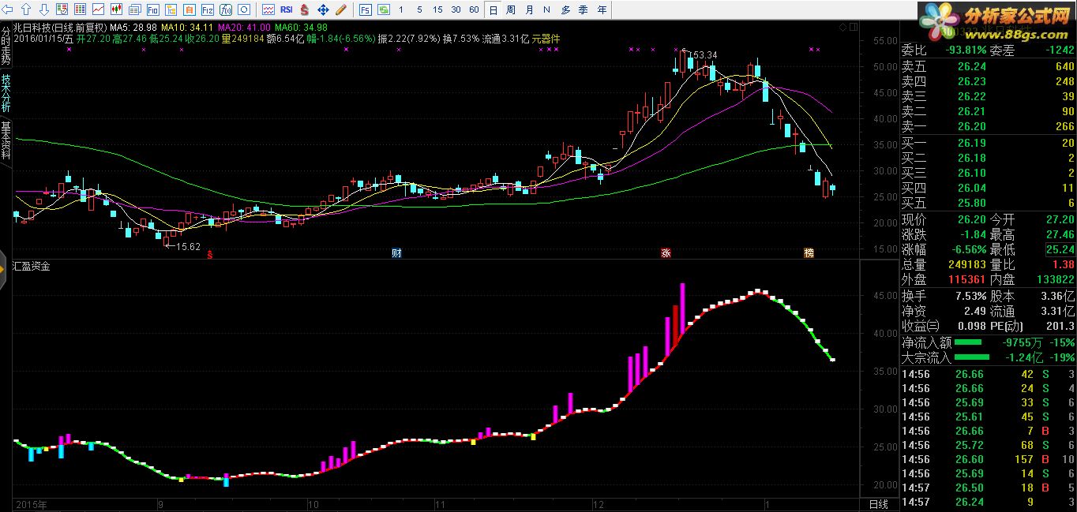The height and width of the screenshot is (512, 1077).
Task: Click the 10 month mark on time axis
Action: (313, 504)
